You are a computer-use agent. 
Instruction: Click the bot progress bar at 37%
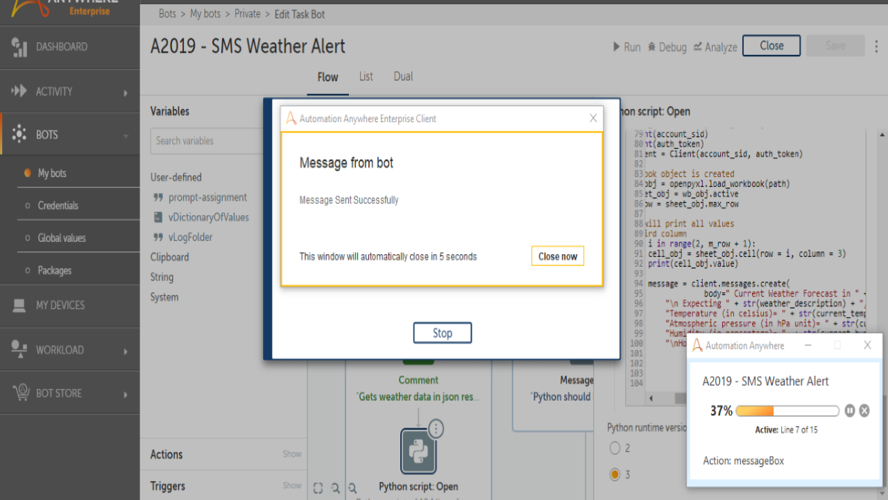point(787,410)
